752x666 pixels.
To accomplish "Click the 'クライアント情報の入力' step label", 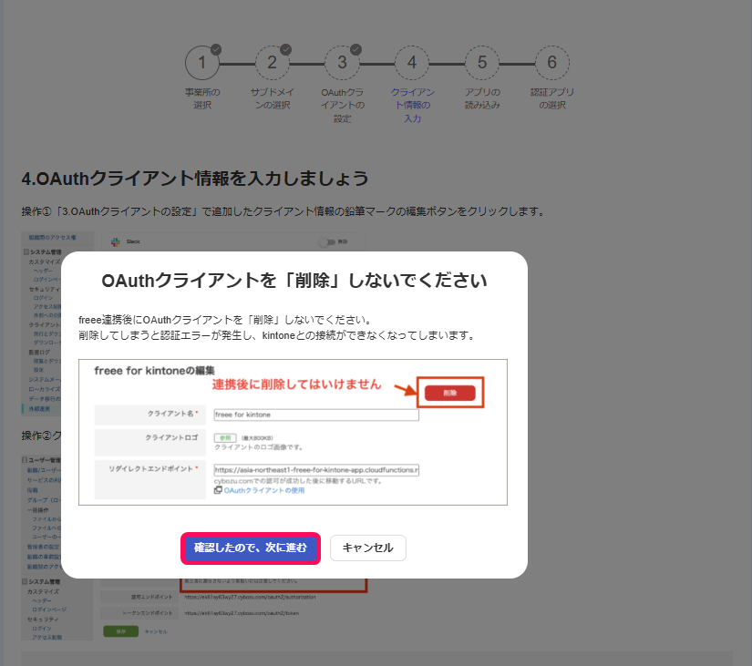I will pos(412,105).
